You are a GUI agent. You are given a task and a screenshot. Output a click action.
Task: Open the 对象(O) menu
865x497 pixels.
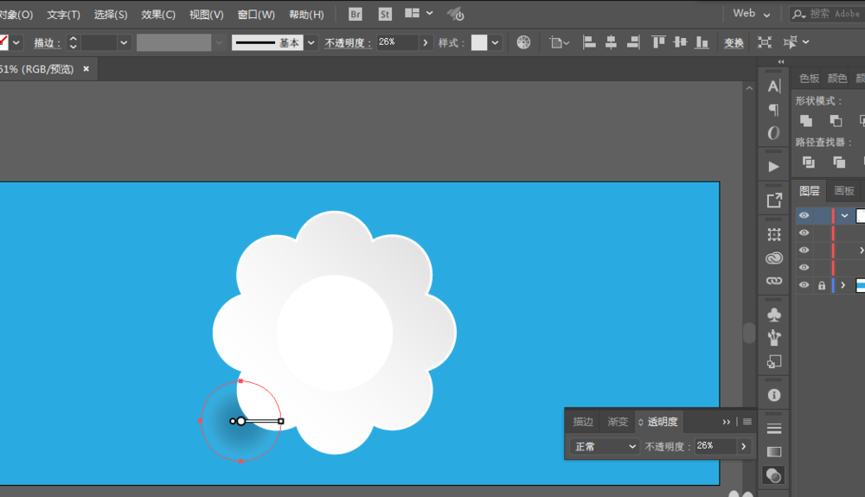pyautogui.click(x=16, y=15)
